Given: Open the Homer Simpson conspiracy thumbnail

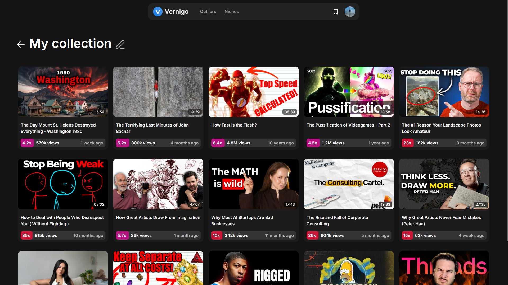Looking at the screenshot, I should 349,268.
